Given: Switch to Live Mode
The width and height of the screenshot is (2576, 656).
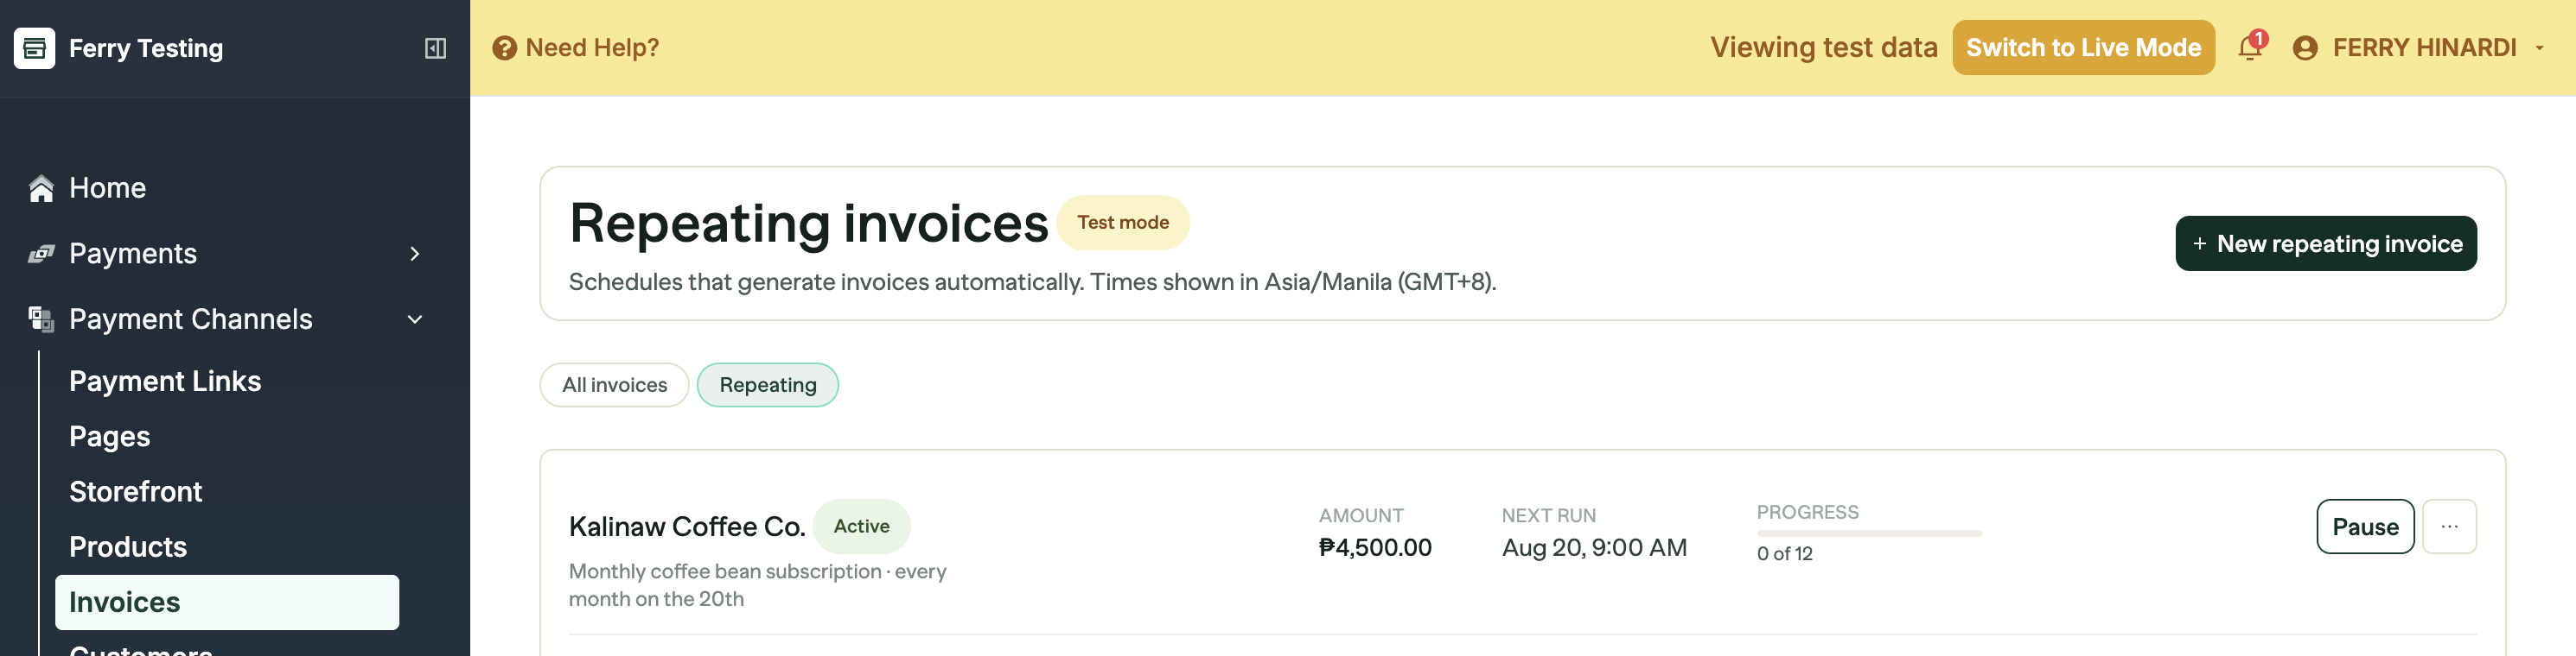Looking at the screenshot, I should tap(2083, 47).
